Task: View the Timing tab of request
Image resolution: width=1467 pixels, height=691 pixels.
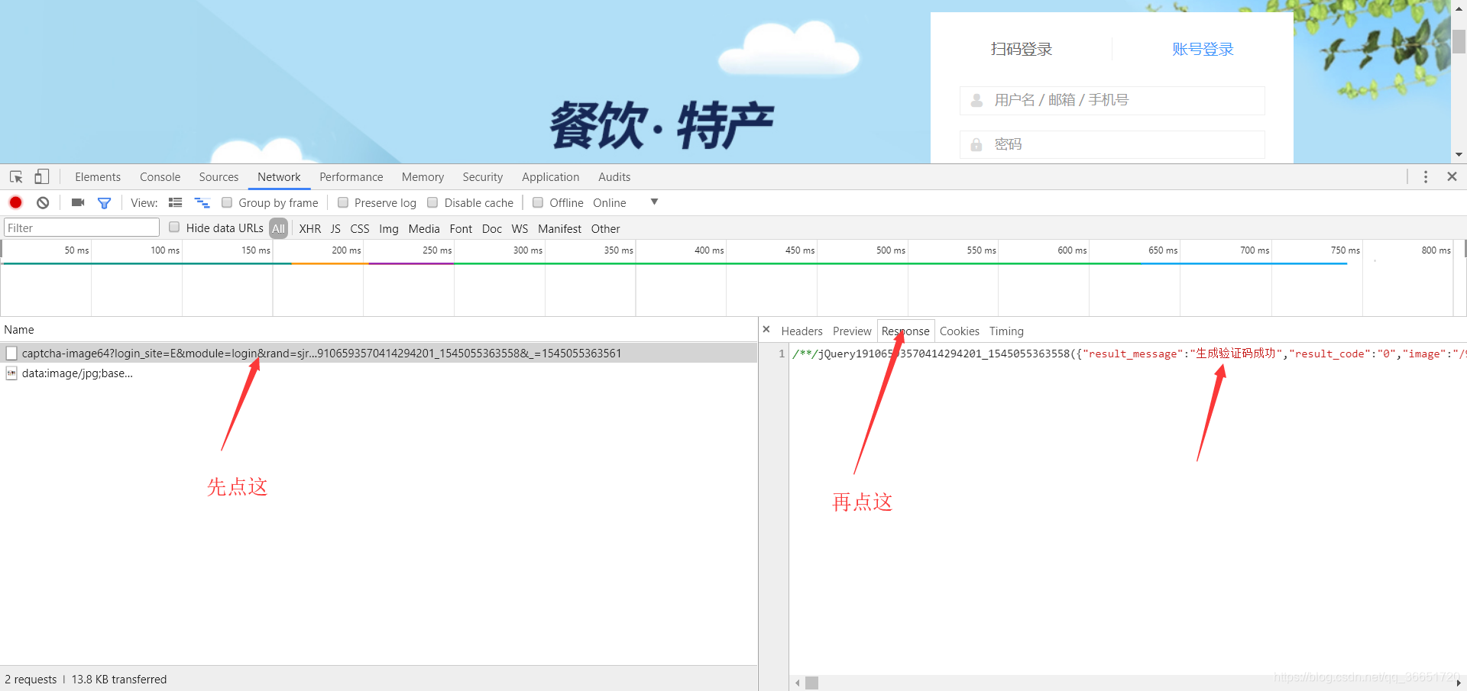Action: 1006,331
